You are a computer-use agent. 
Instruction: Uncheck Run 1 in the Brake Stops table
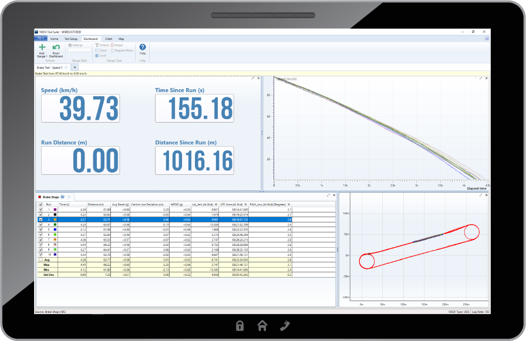(x=41, y=209)
